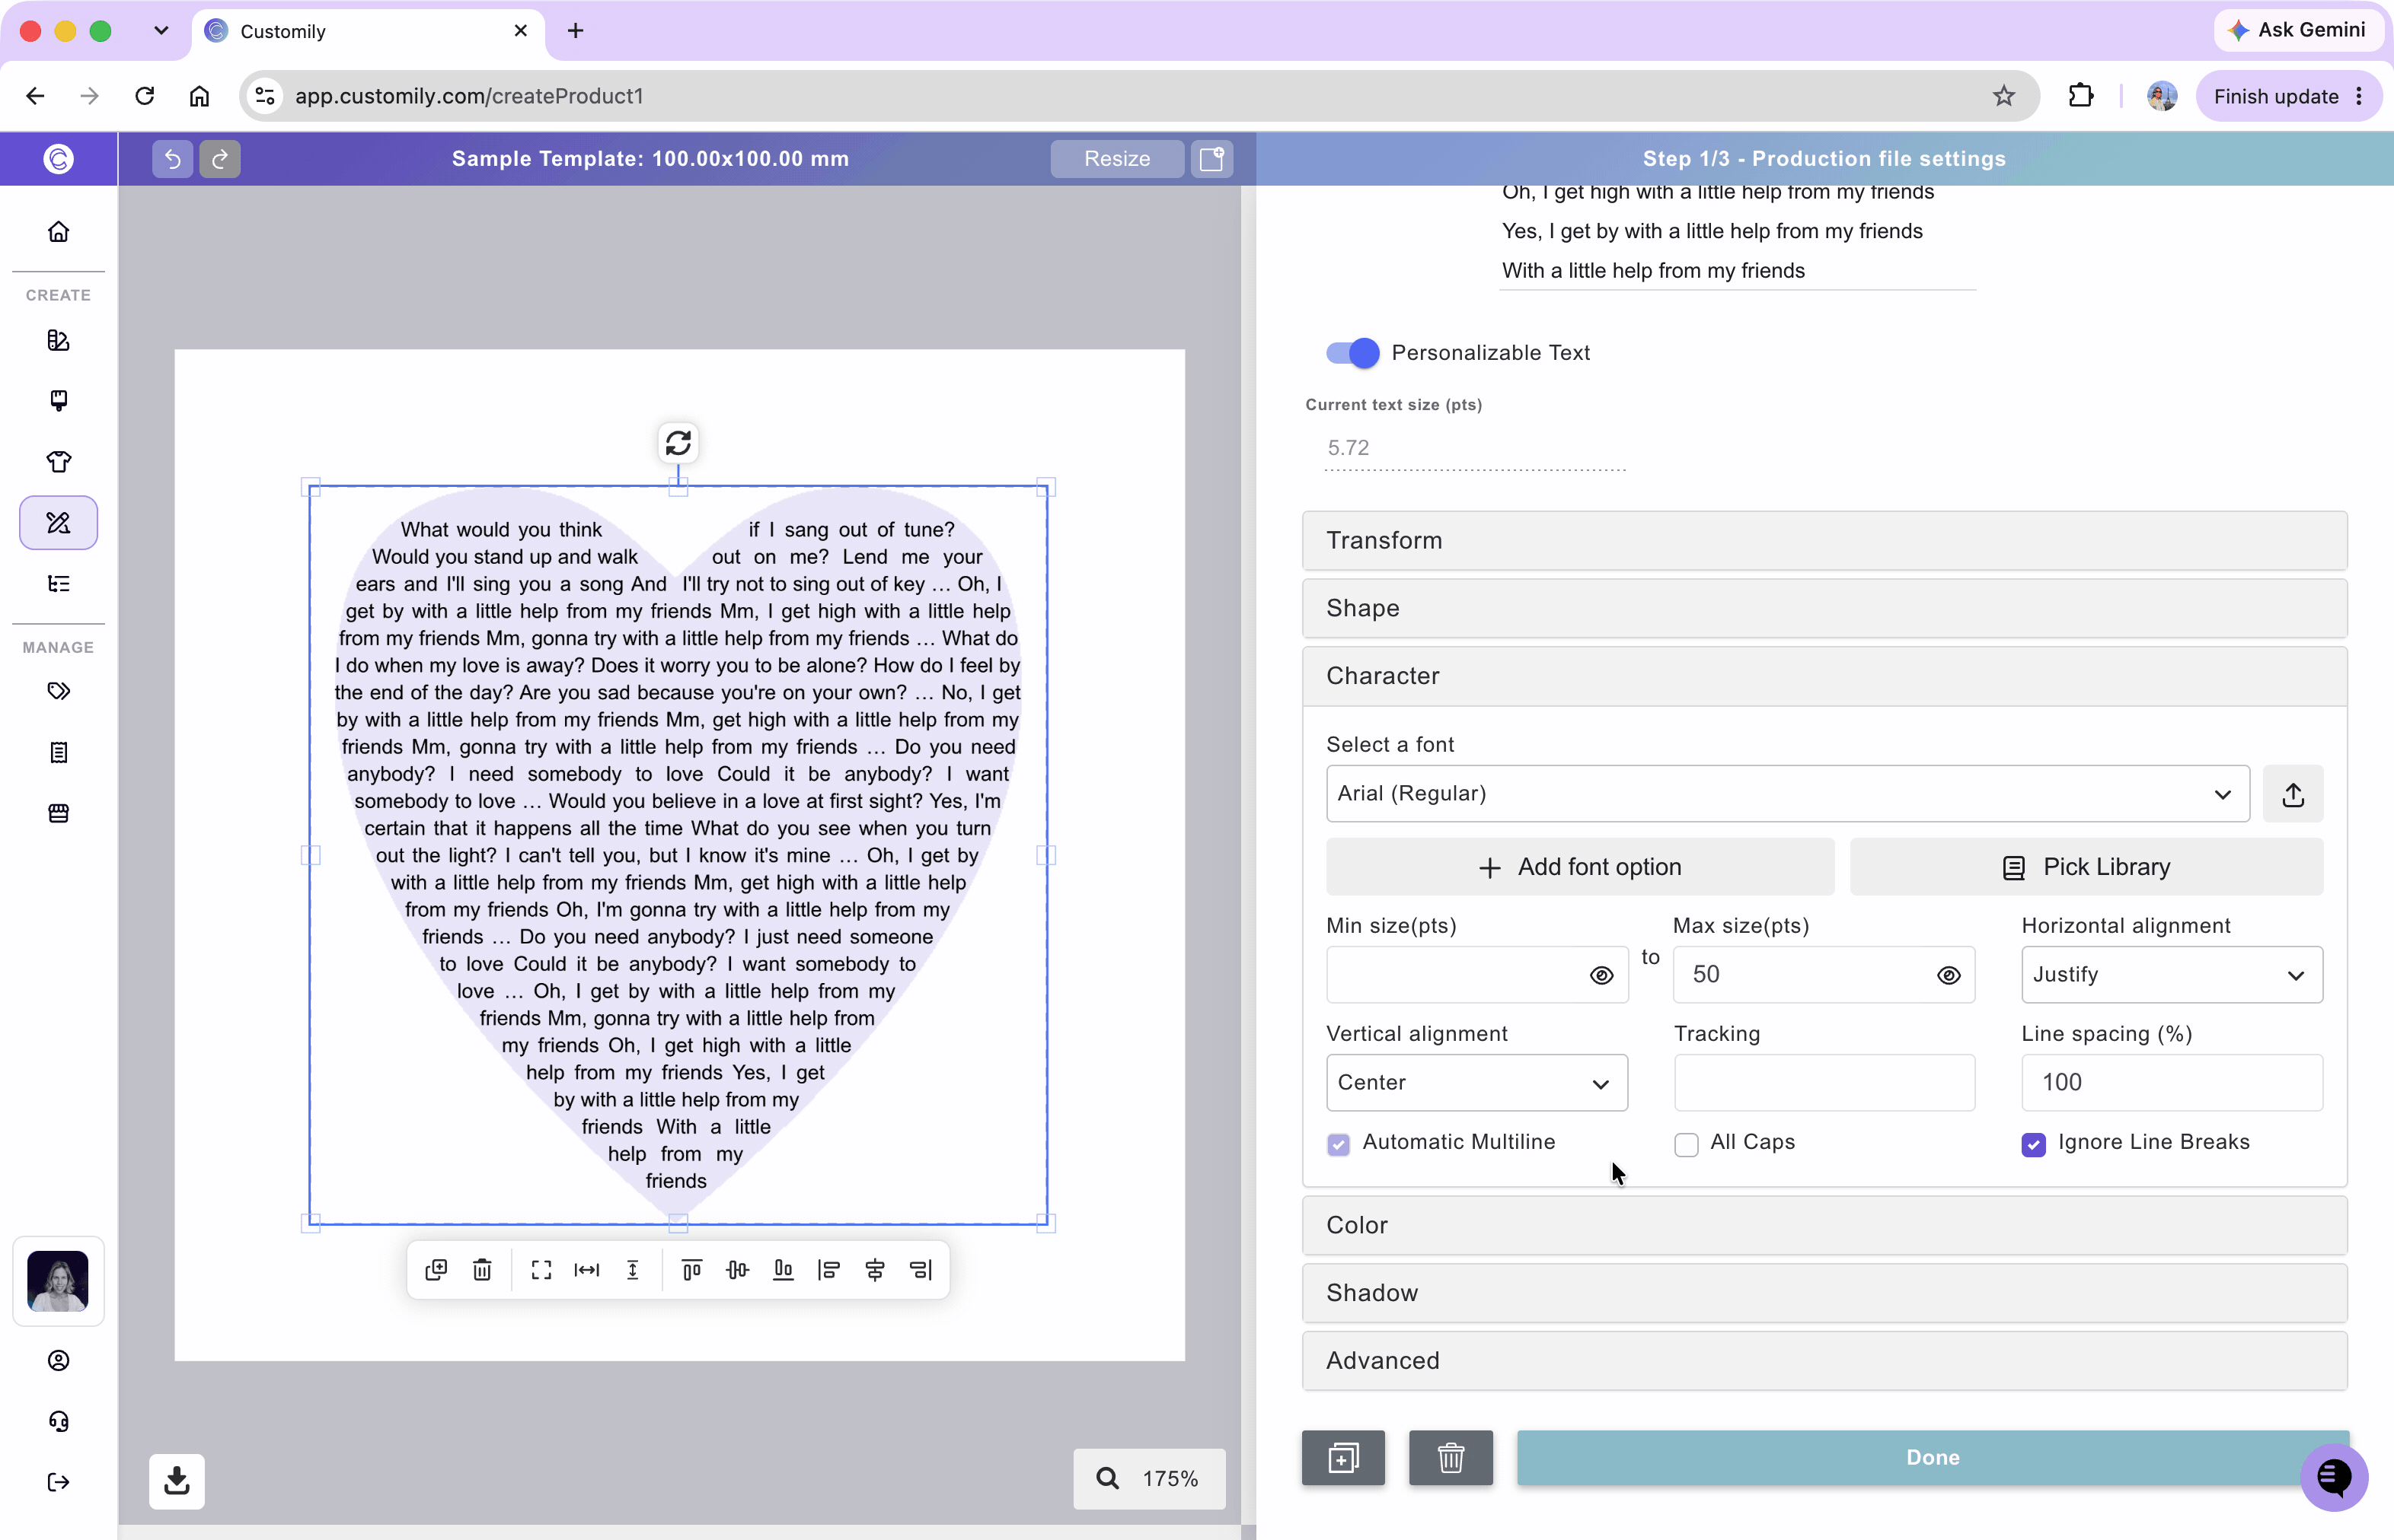Screen dimensions: 2394x1540
Task: Click the upload font icon beside the font selector
Action: coord(2293,794)
